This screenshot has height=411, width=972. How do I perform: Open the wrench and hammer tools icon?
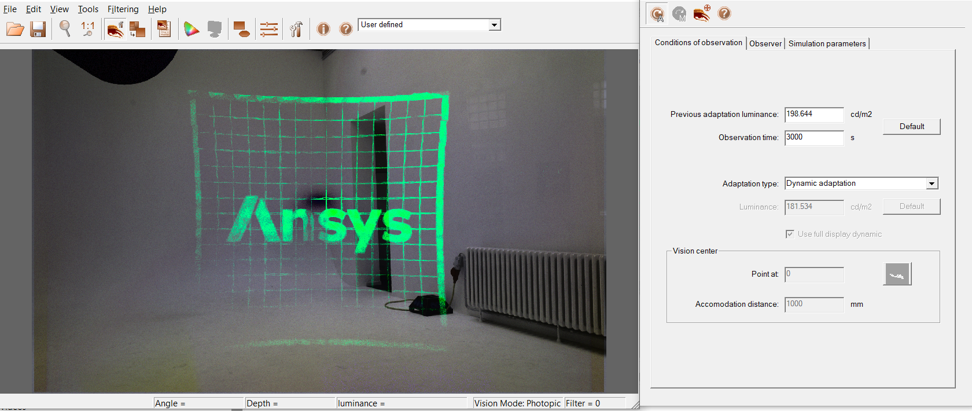(296, 29)
